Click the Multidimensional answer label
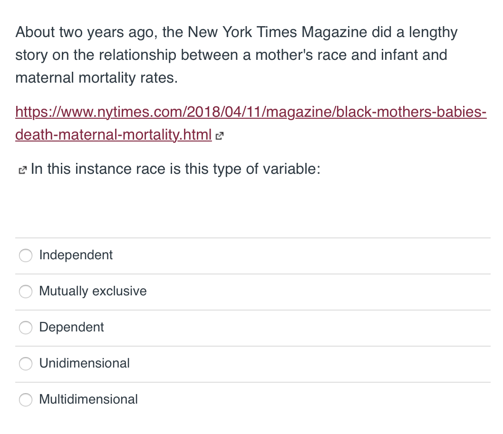This screenshot has width=503, height=434. pos(88,399)
